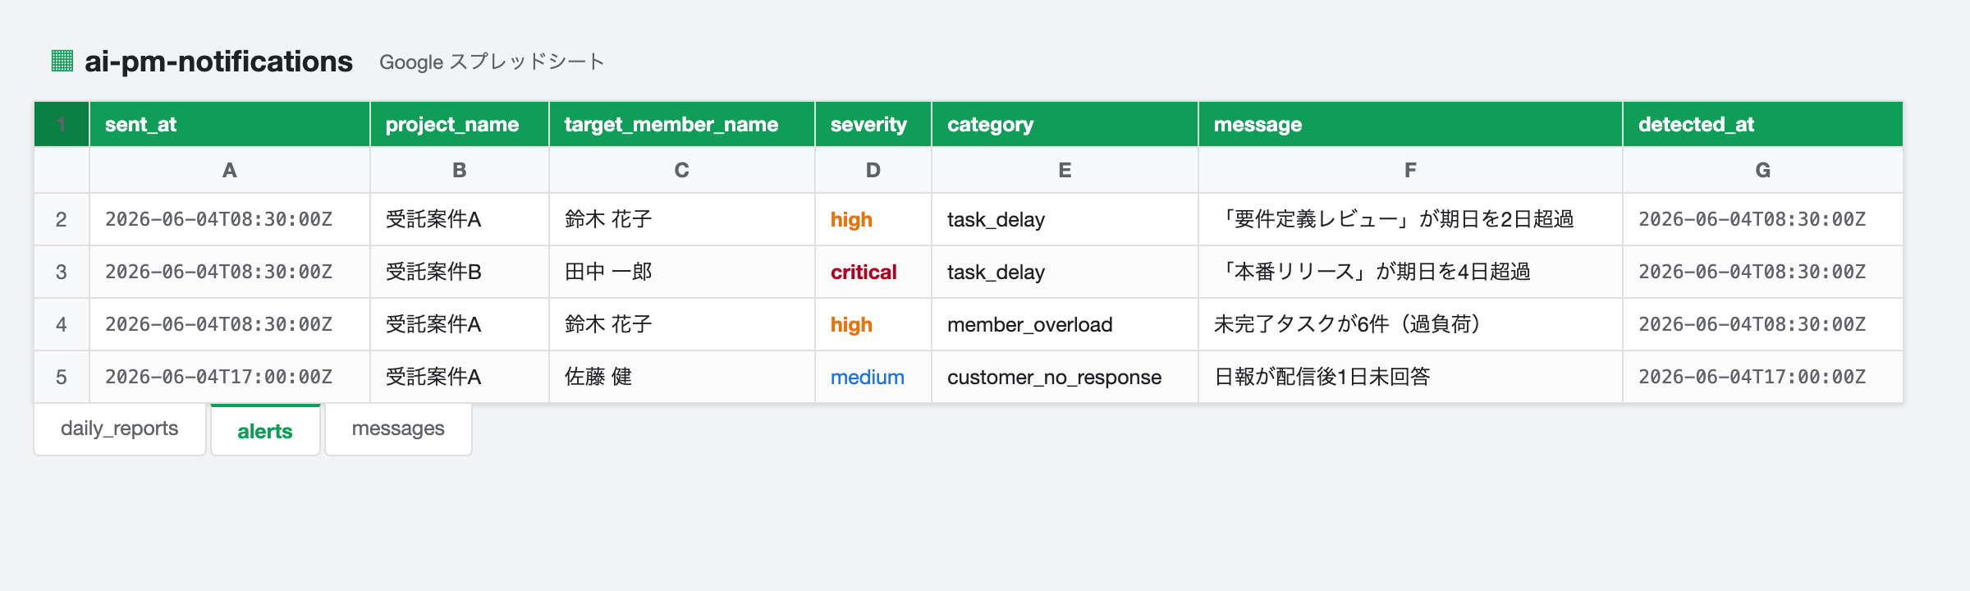Click the ai-pm-notifications title
Image resolution: width=1970 pixels, height=591 pixels.
[x=219, y=62]
